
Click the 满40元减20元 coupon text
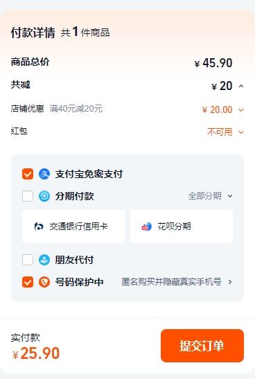76,109
